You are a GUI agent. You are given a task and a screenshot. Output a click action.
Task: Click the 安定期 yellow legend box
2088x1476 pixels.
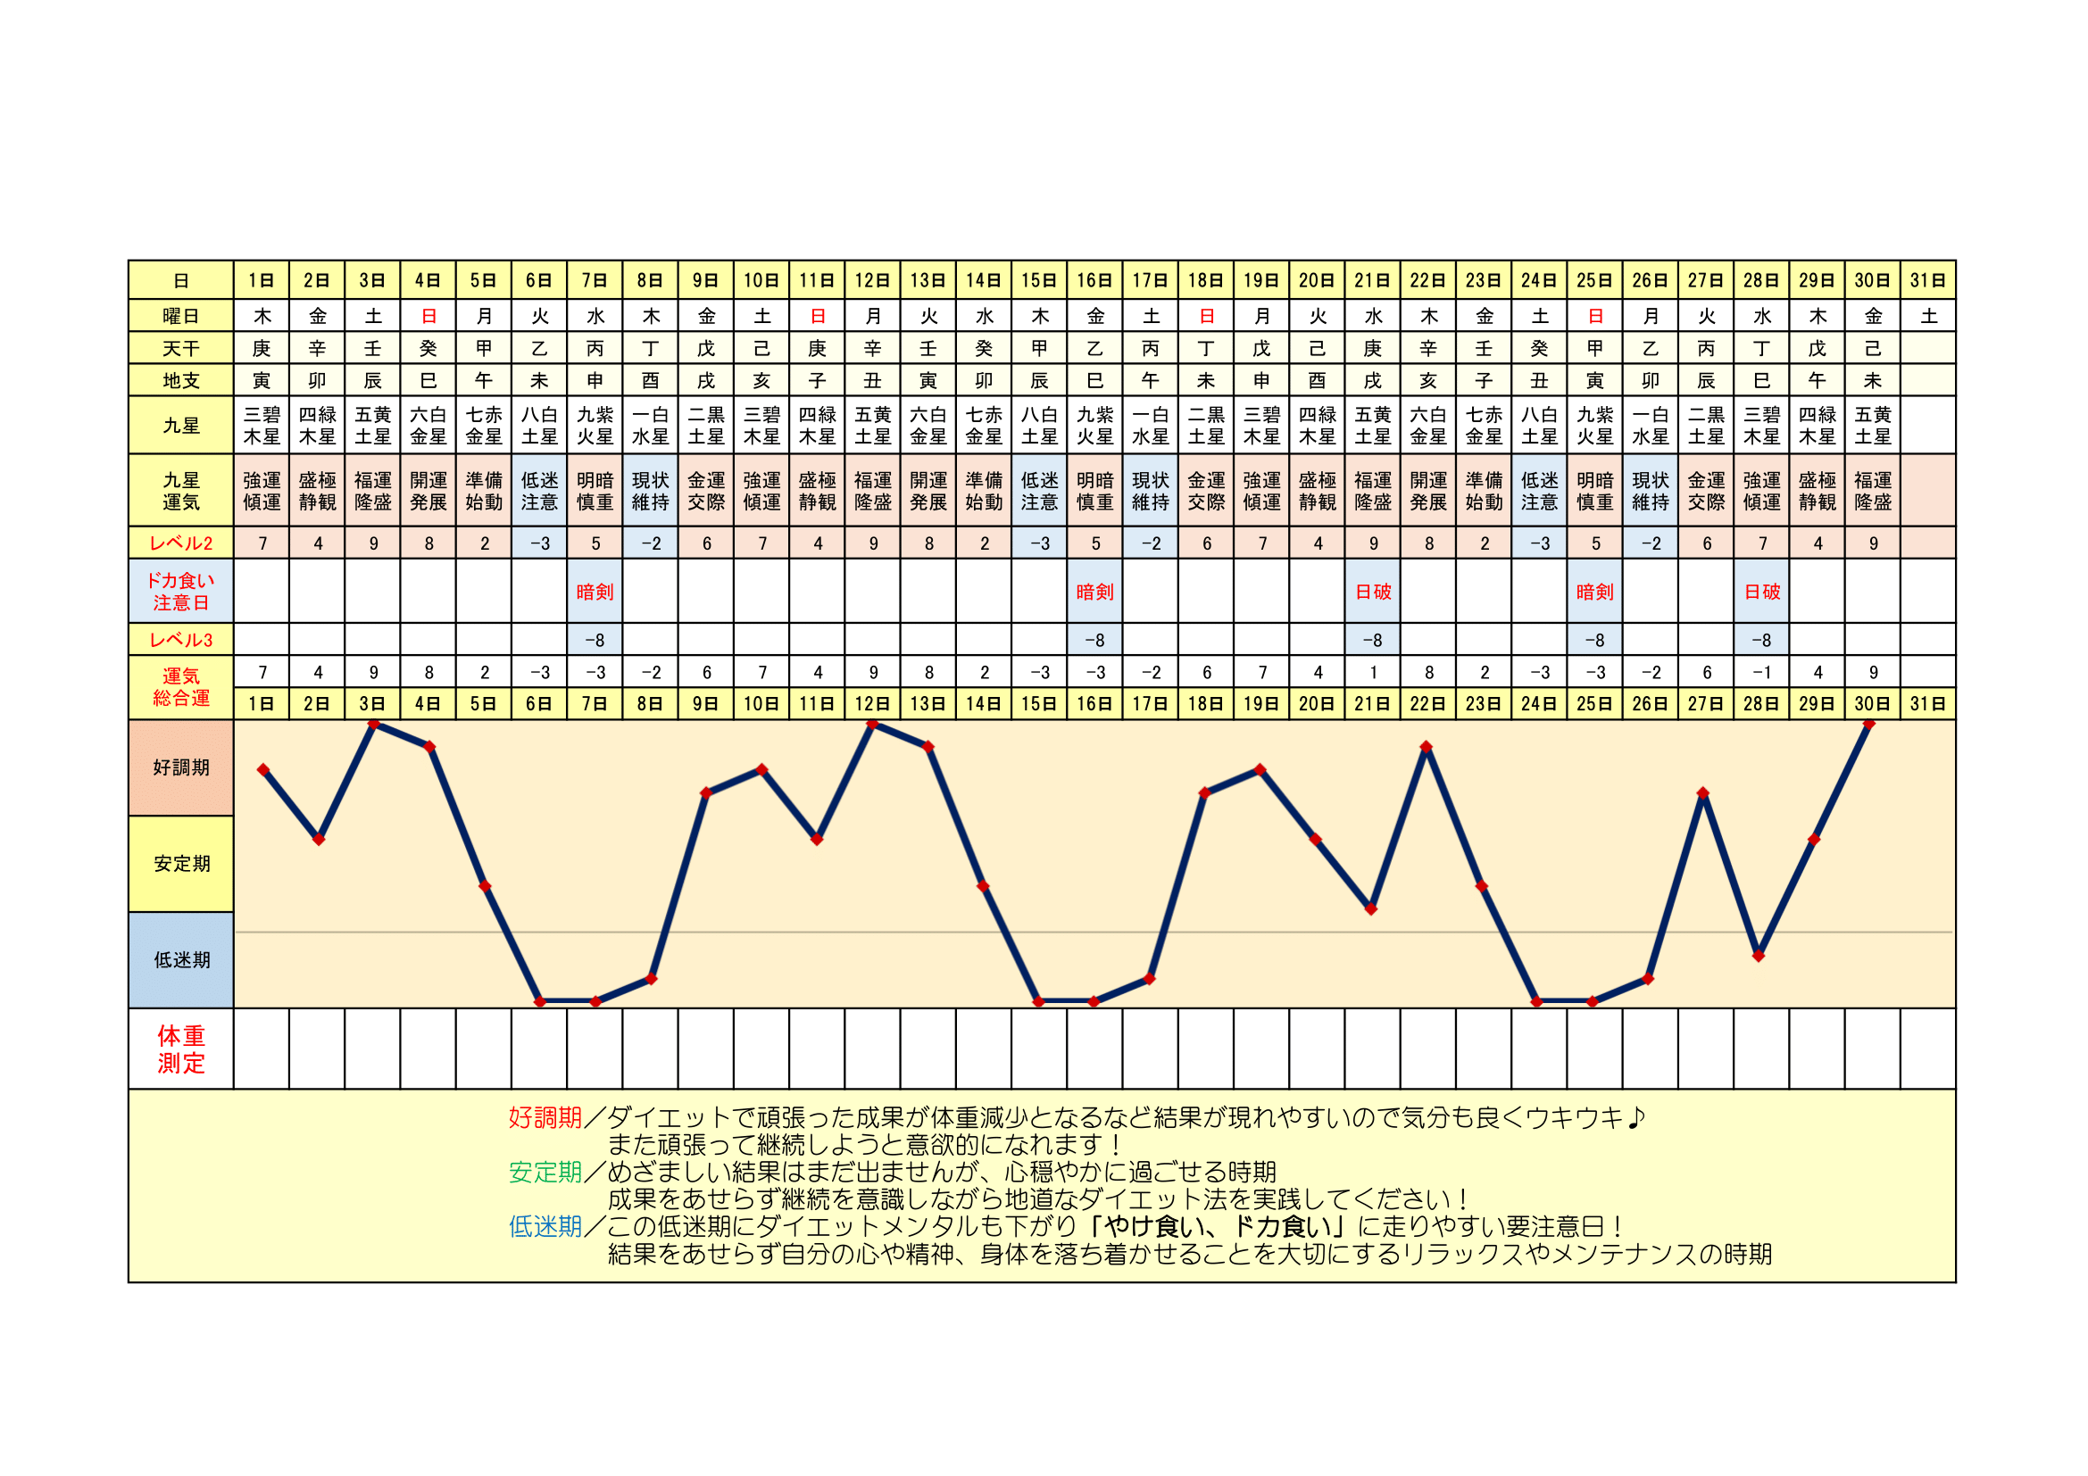point(181,864)
